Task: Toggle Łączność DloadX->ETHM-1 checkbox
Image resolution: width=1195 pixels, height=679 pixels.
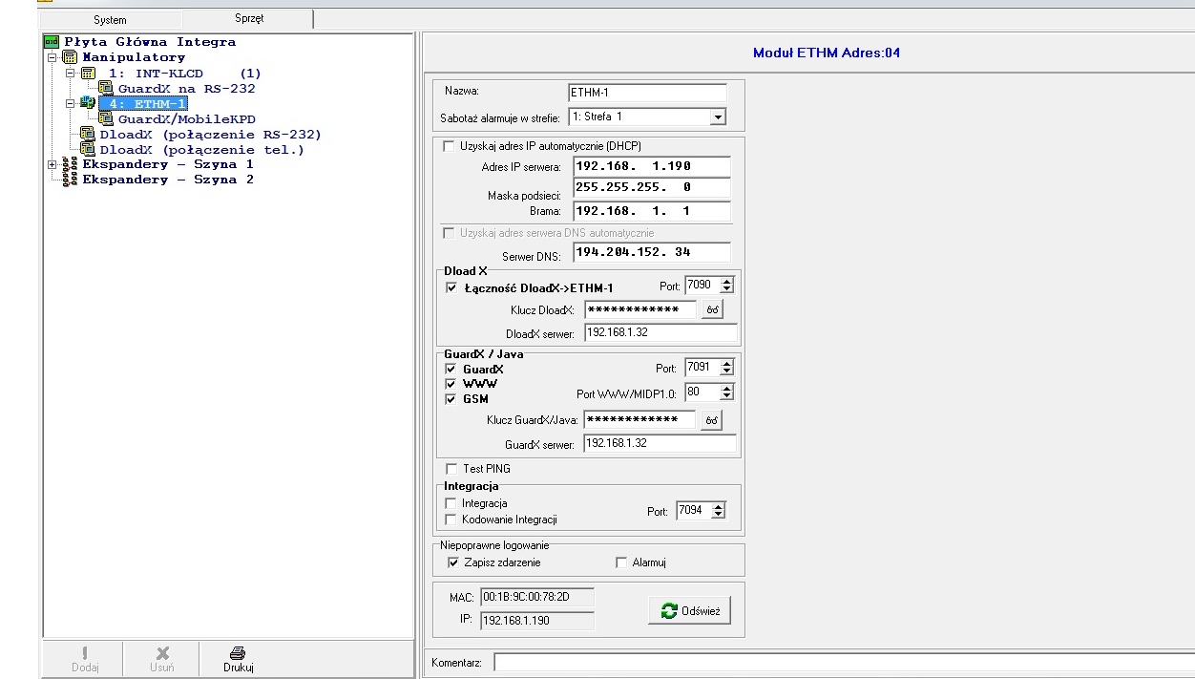Action: [451, 287]
